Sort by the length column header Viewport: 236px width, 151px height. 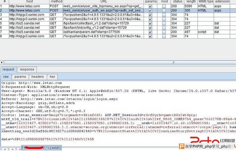[191, 1]
